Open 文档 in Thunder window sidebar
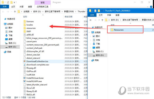This screenshot has height=99, width=154. pyautogui.click(x=10, y=32)
